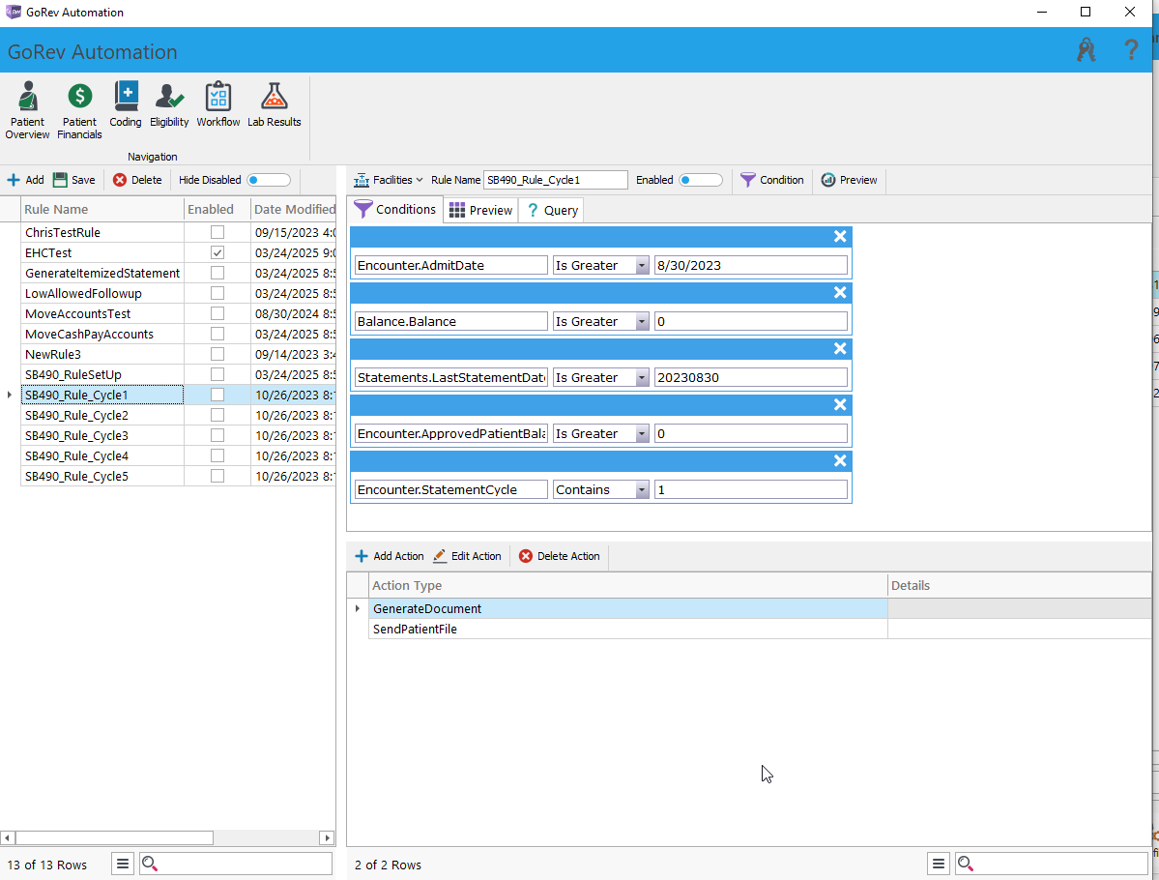Toggle the rule Enabled switch
The width and height of the screenshot is (1159, 880).
(x=701, y=180)
